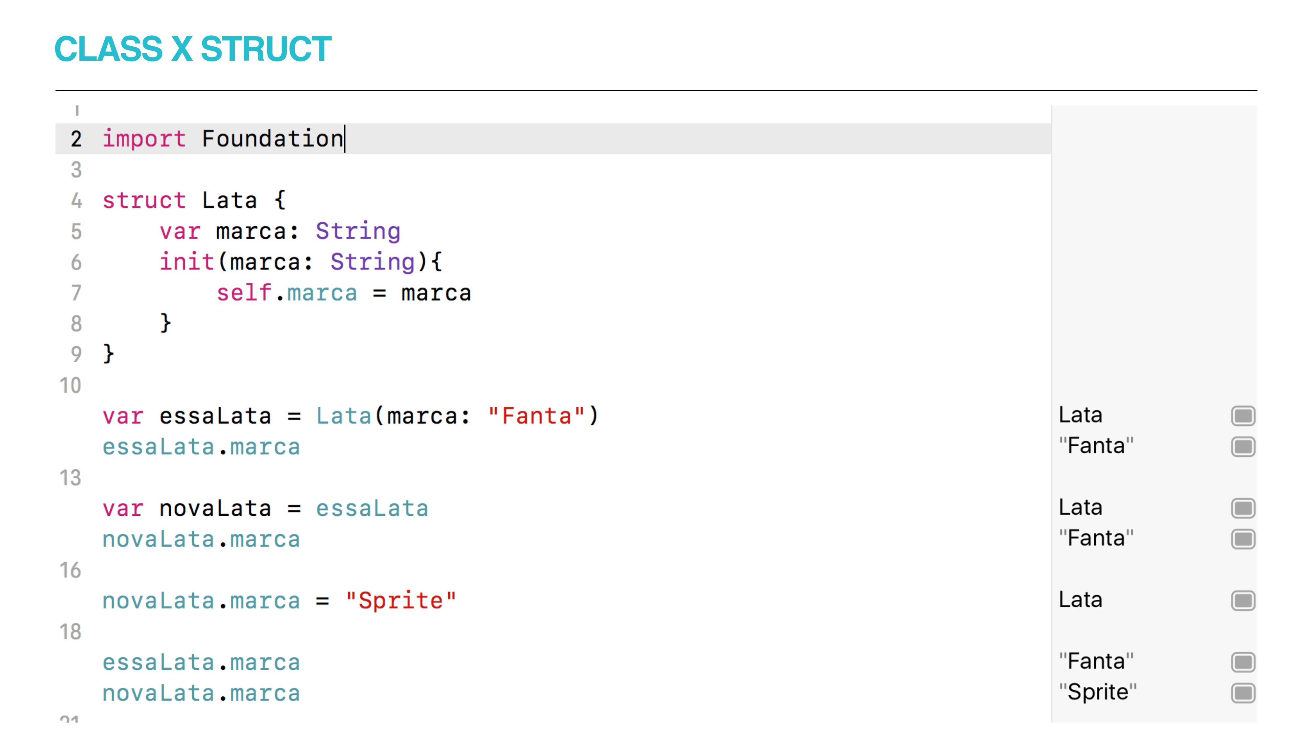Image resolution: width=1313 pixels, height=739 pixels.
Task: Click the 'CLASS X STRUCT' title
Action: (x=193, y=49)
